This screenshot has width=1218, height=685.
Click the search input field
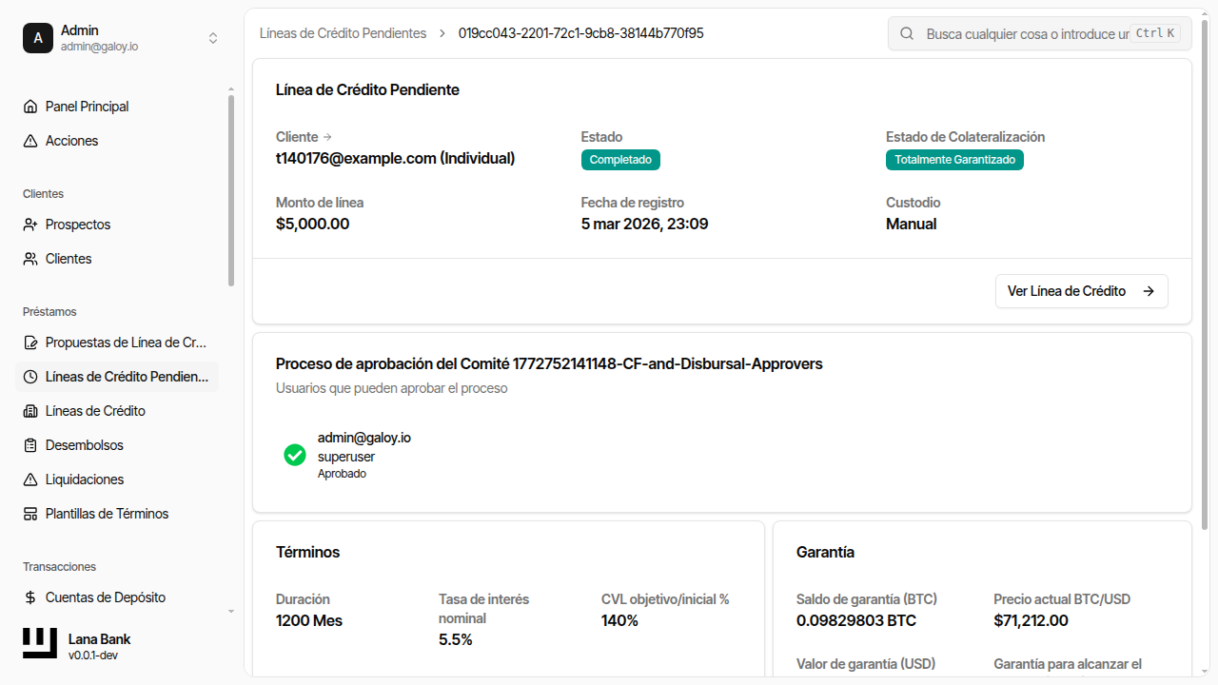[1026, 33]
